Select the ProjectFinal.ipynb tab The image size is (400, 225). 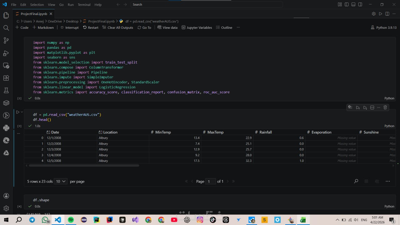[34, 14]
